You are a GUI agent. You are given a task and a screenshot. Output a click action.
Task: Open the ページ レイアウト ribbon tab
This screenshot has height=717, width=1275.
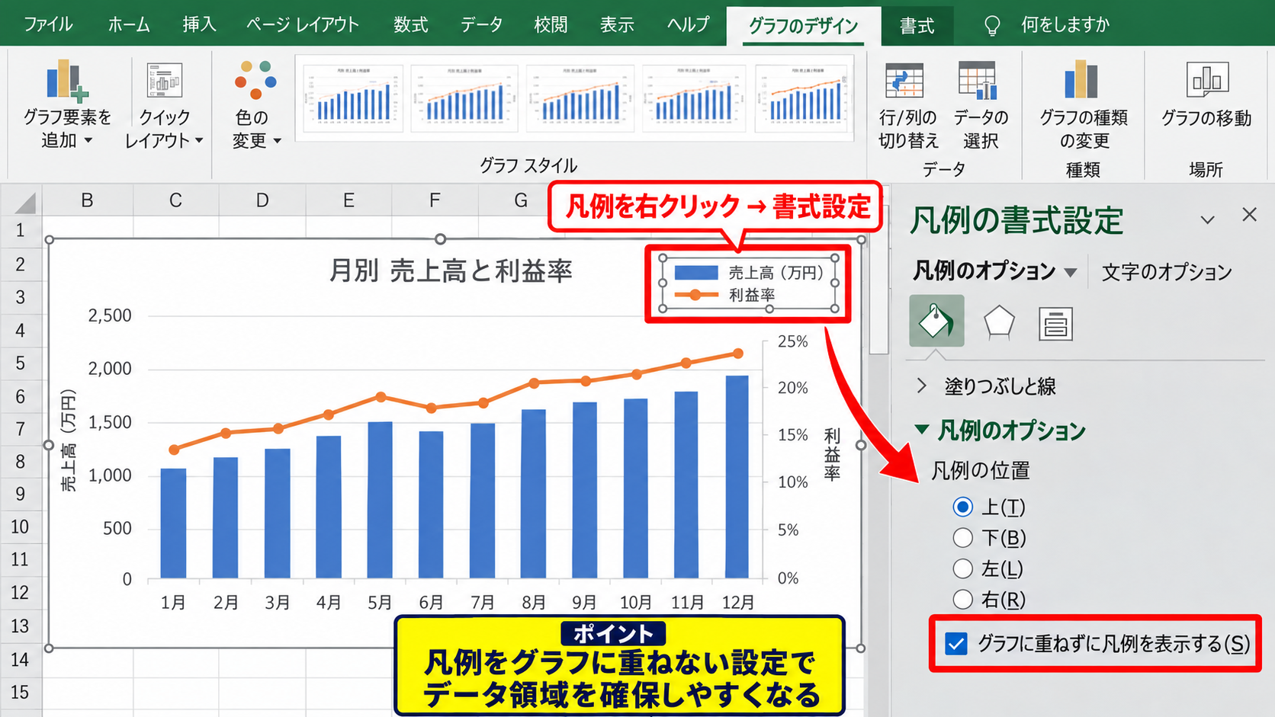coord(303,24)
